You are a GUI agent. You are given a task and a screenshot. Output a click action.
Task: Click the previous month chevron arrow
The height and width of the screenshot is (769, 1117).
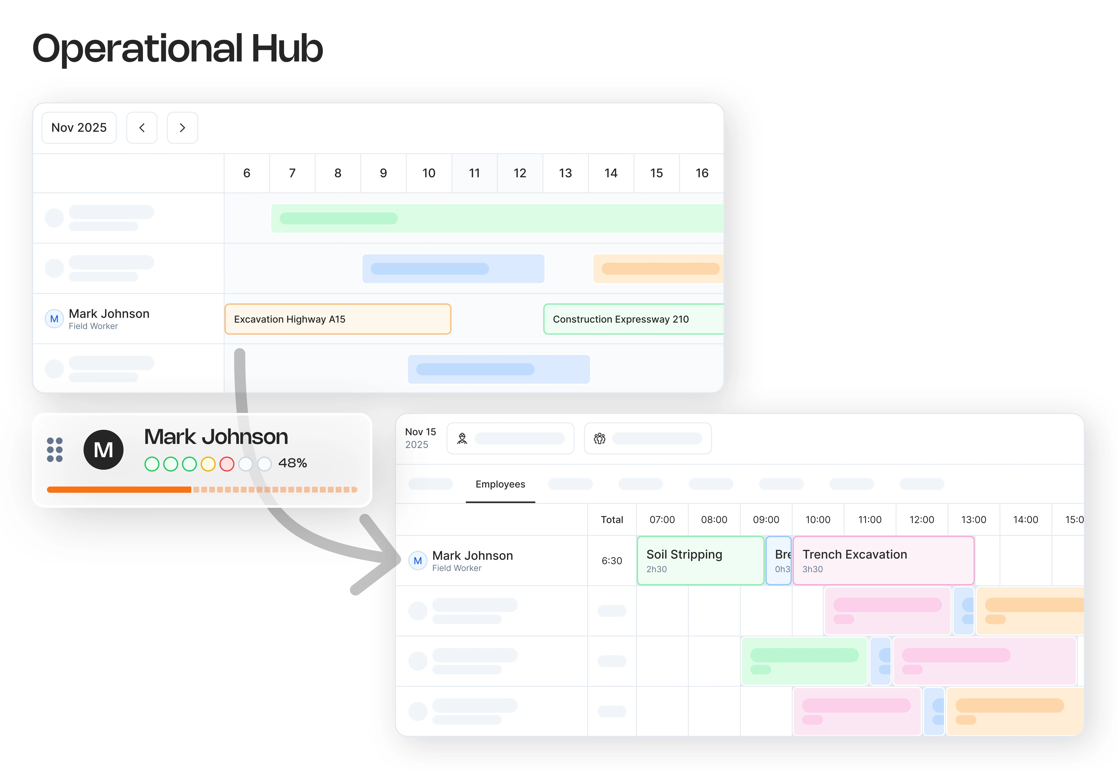[142, 128]
